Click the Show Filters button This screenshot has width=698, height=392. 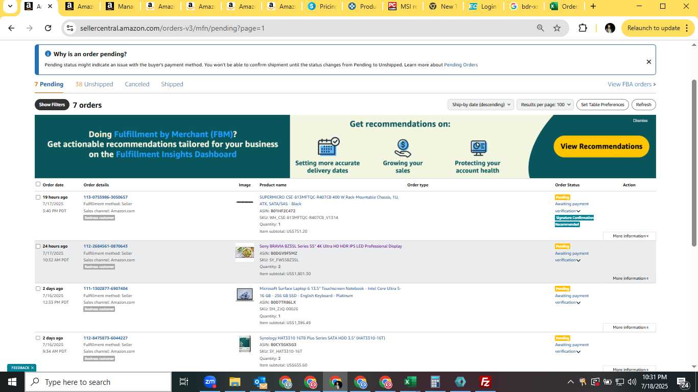pos(52,105)
